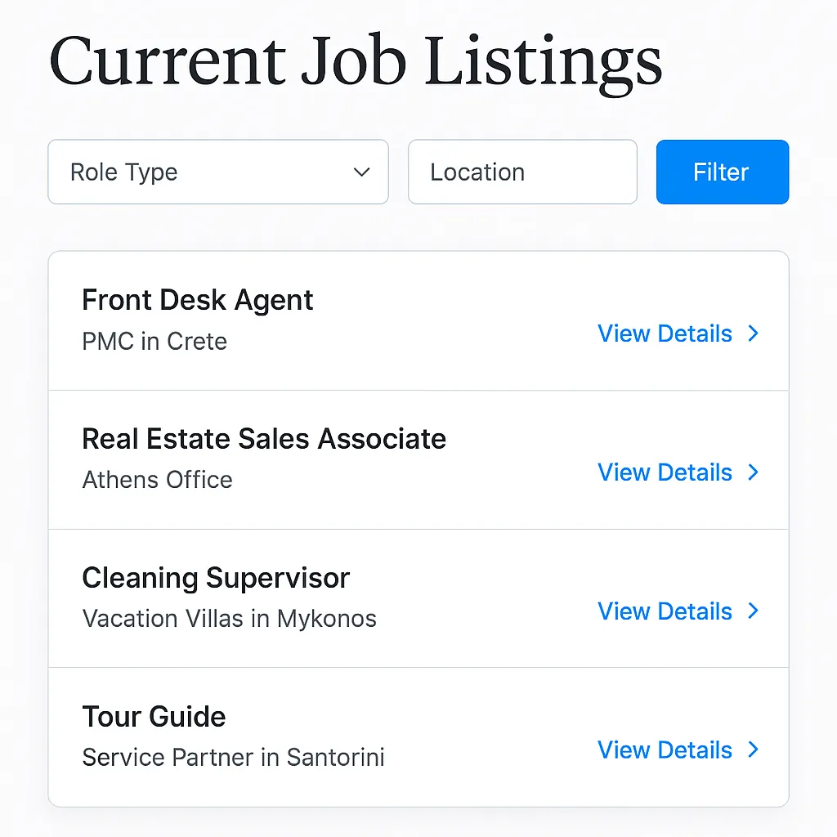Open View Details for Real Estate Sales Associate
The height and width of the screenshot is (837, 837).
(665, 472)
